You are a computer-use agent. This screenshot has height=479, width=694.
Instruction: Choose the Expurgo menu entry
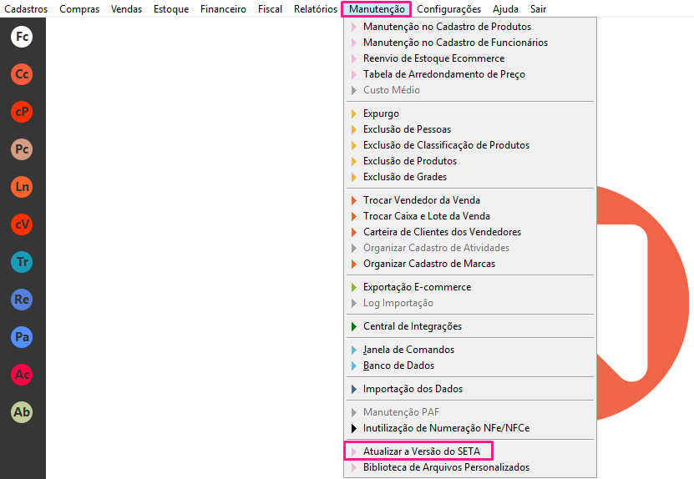[x=470, y=113]
